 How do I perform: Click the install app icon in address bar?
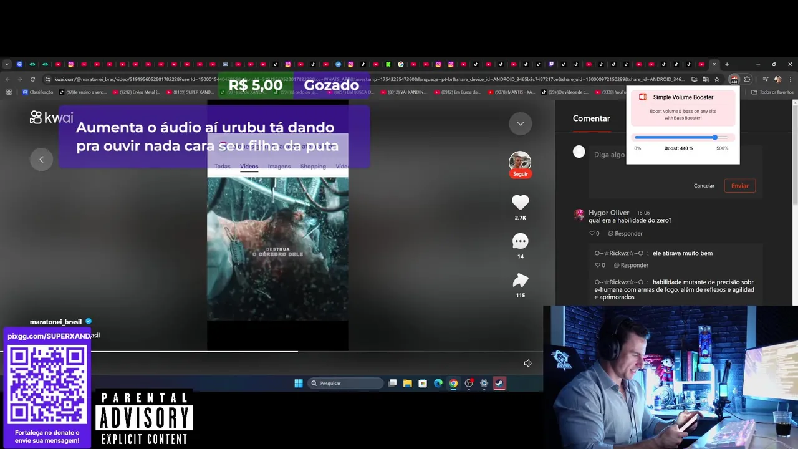694,79
